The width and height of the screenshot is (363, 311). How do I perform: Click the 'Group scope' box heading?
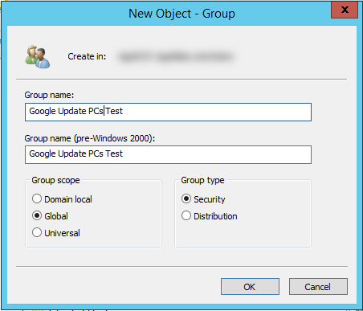(x=55, y=180)
